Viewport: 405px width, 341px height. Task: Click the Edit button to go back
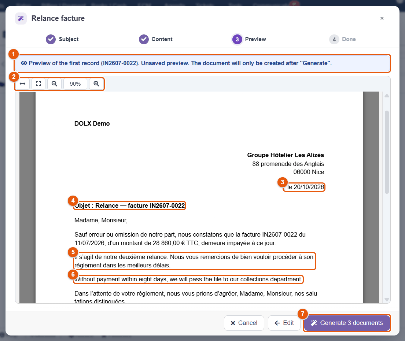coord(284,323)
